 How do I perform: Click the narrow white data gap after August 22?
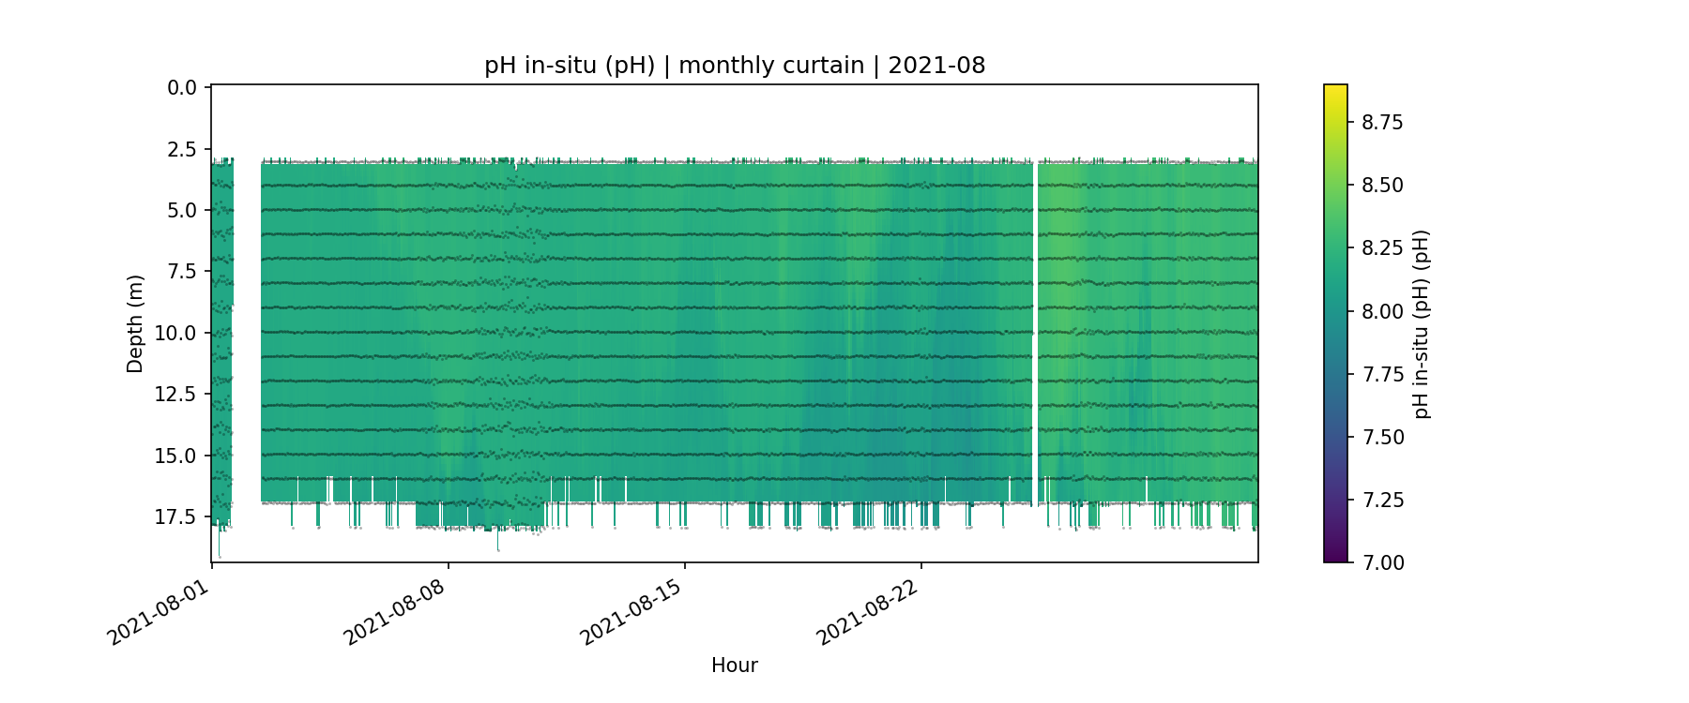click(x=1035, y=328)
